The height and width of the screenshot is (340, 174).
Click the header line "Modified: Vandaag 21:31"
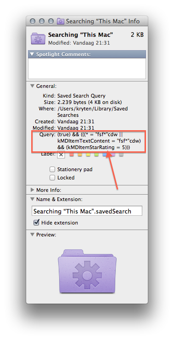tap(79, 43)
